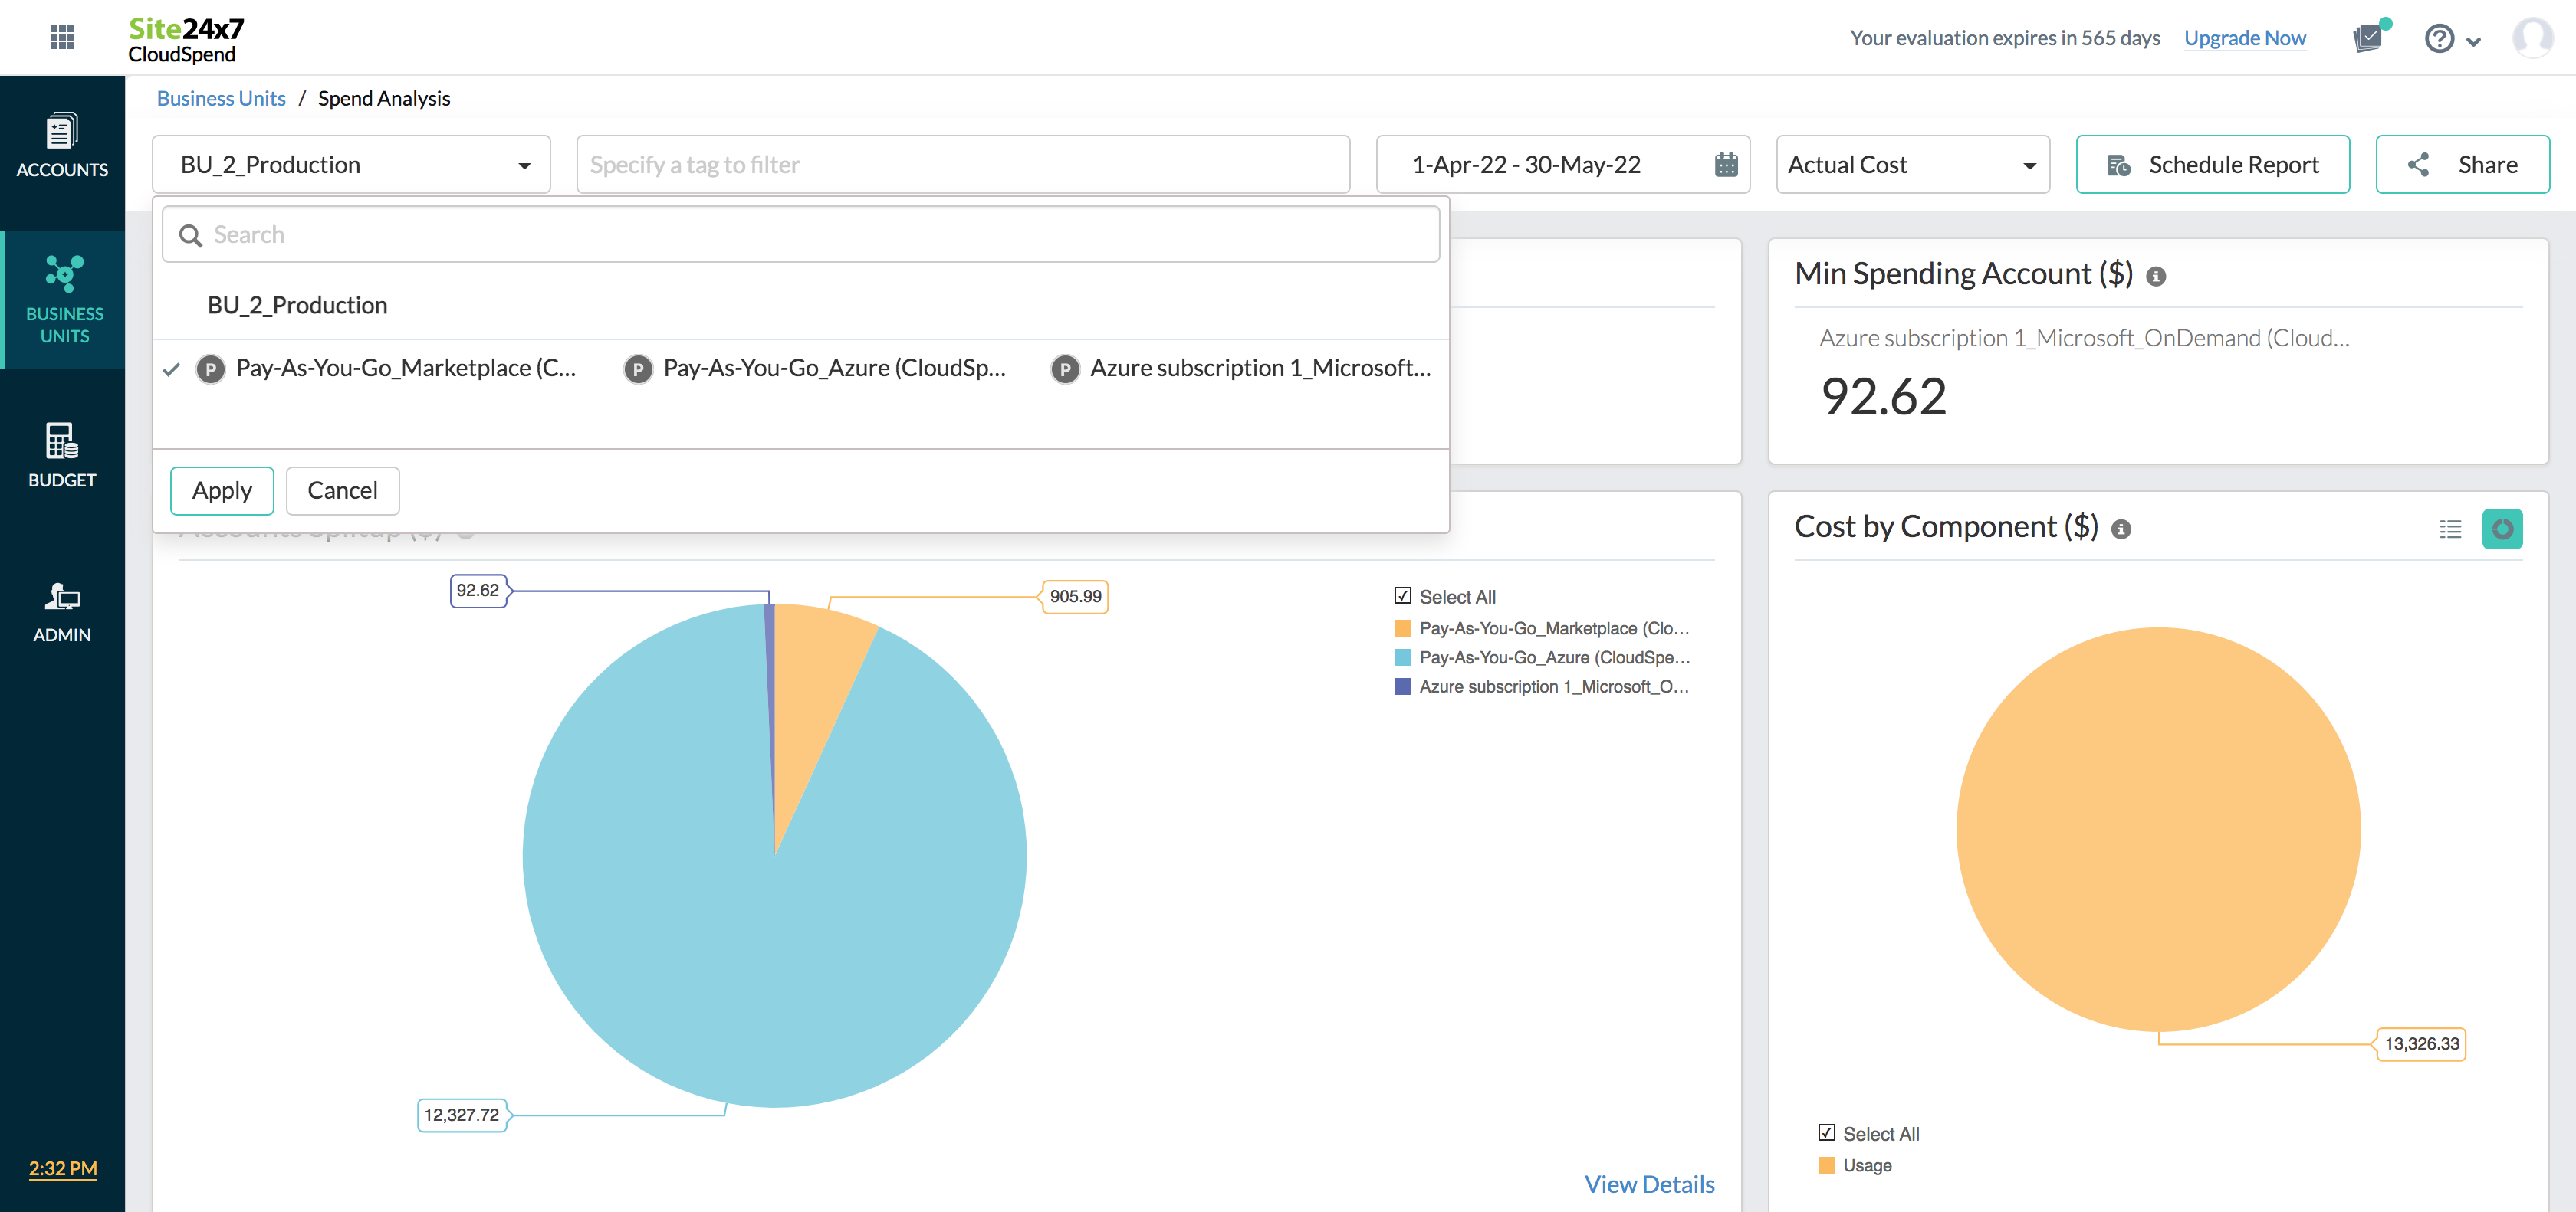
Task: Toggle Select All in Cost by Component legend
Action: click(1826, 1133)
